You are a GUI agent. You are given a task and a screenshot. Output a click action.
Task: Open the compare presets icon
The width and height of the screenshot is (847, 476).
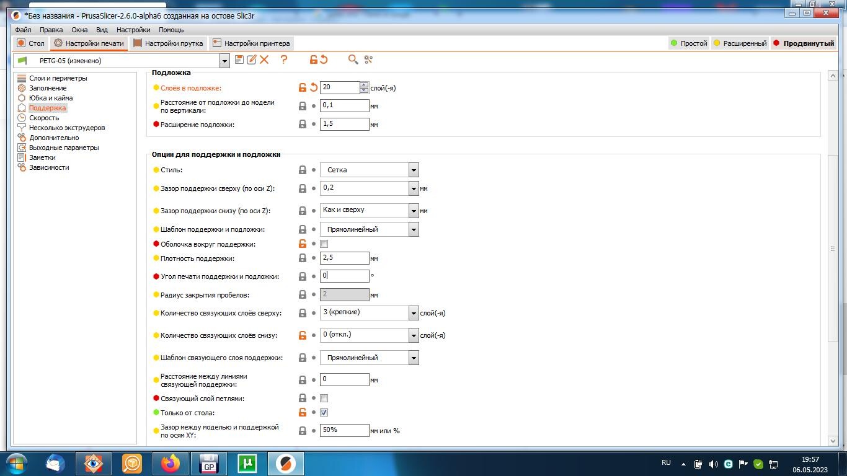368,59
